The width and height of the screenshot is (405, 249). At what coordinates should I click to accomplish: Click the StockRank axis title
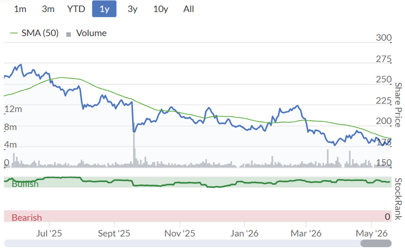(x=398, y=199)
